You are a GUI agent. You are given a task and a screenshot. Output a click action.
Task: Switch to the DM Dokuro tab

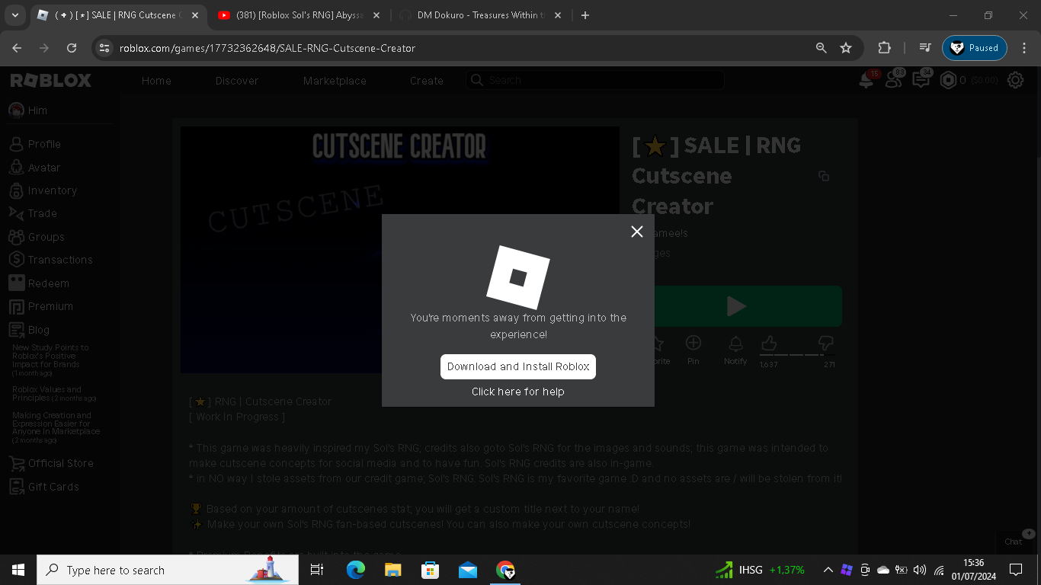point(482,15)
